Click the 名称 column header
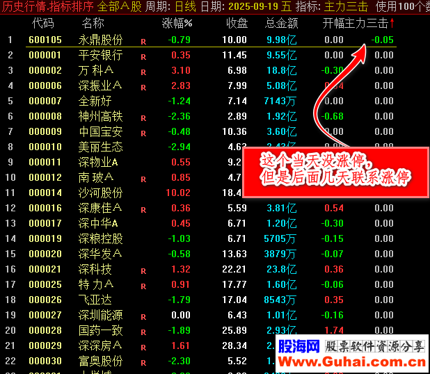This screenshot has height=374, width=430. click(93, 24)
